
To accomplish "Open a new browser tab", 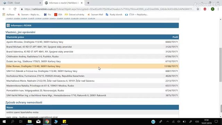I will [x=88, y=3].
